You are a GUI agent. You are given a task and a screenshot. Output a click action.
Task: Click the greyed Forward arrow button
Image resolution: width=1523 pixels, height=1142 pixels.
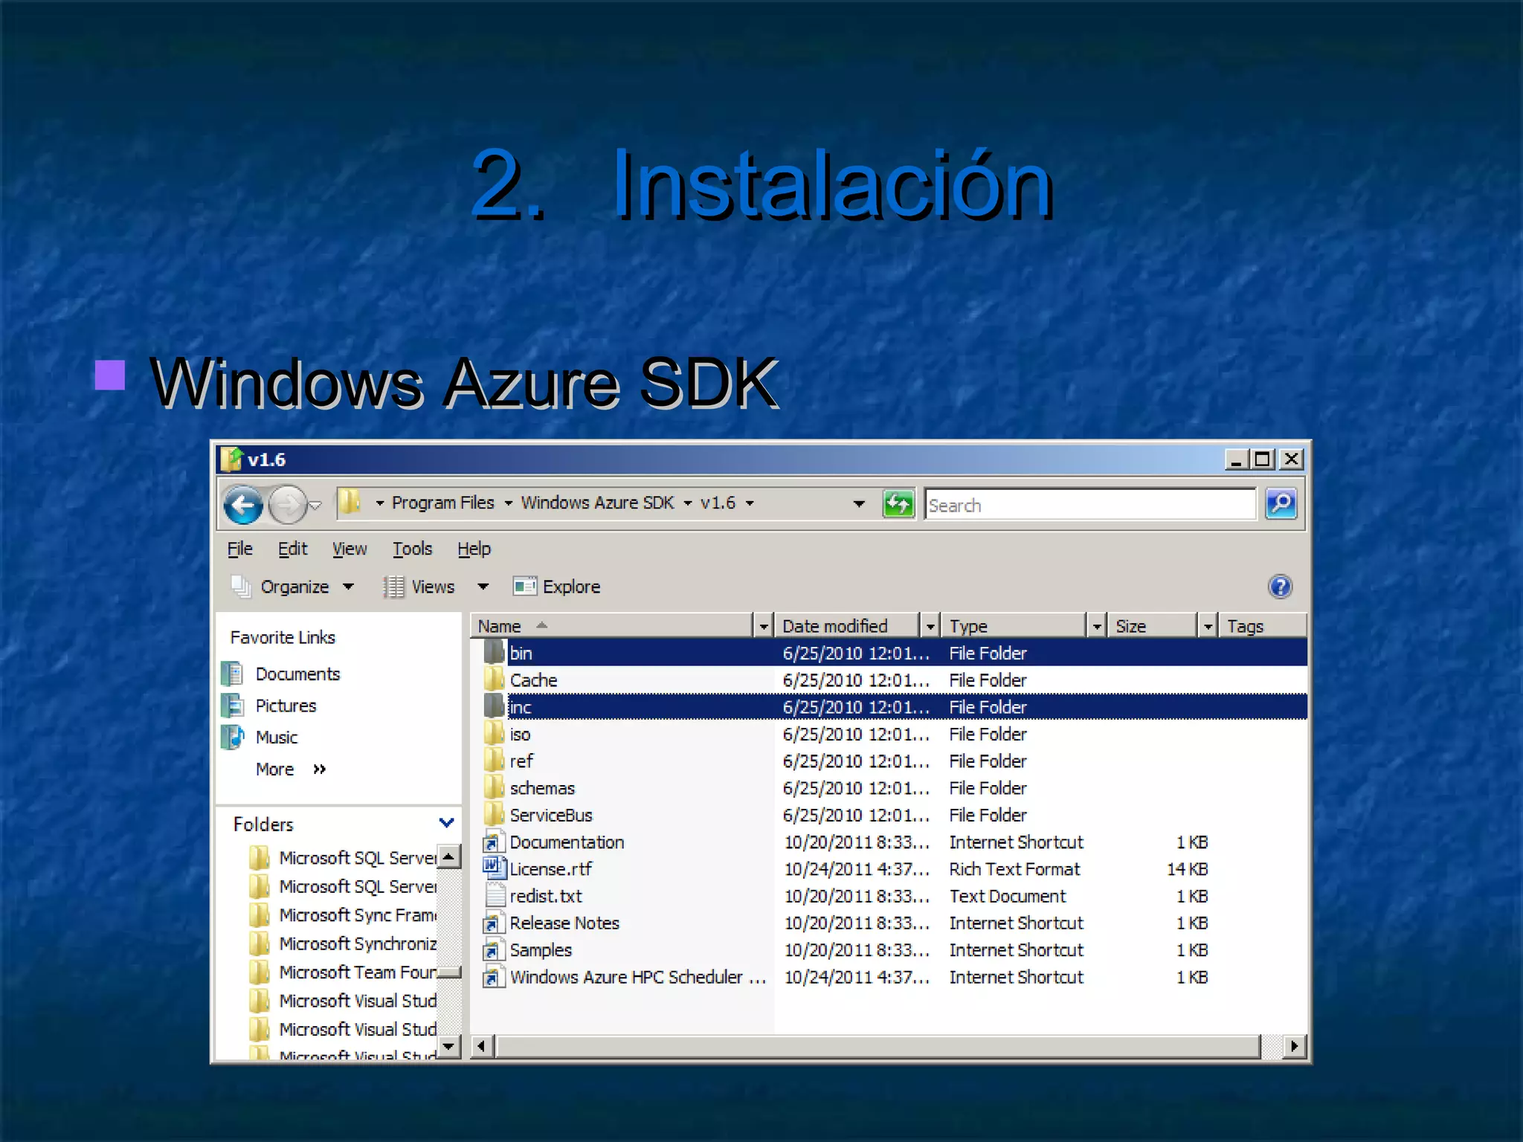point(287,505)
